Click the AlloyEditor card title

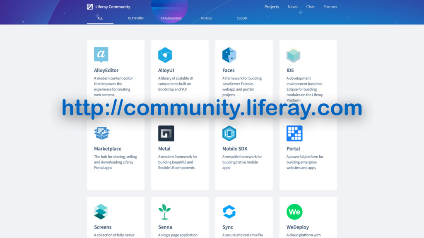pyautogui.click(x=106, y=70)
